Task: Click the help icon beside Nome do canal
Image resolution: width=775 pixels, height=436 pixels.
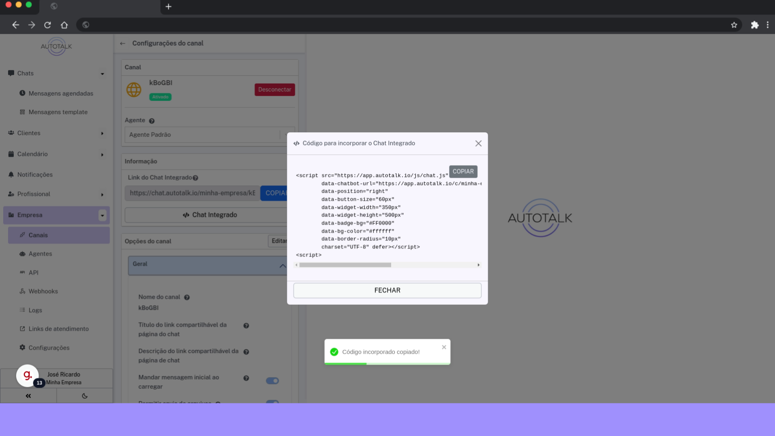Action: (x=187, y=298)
